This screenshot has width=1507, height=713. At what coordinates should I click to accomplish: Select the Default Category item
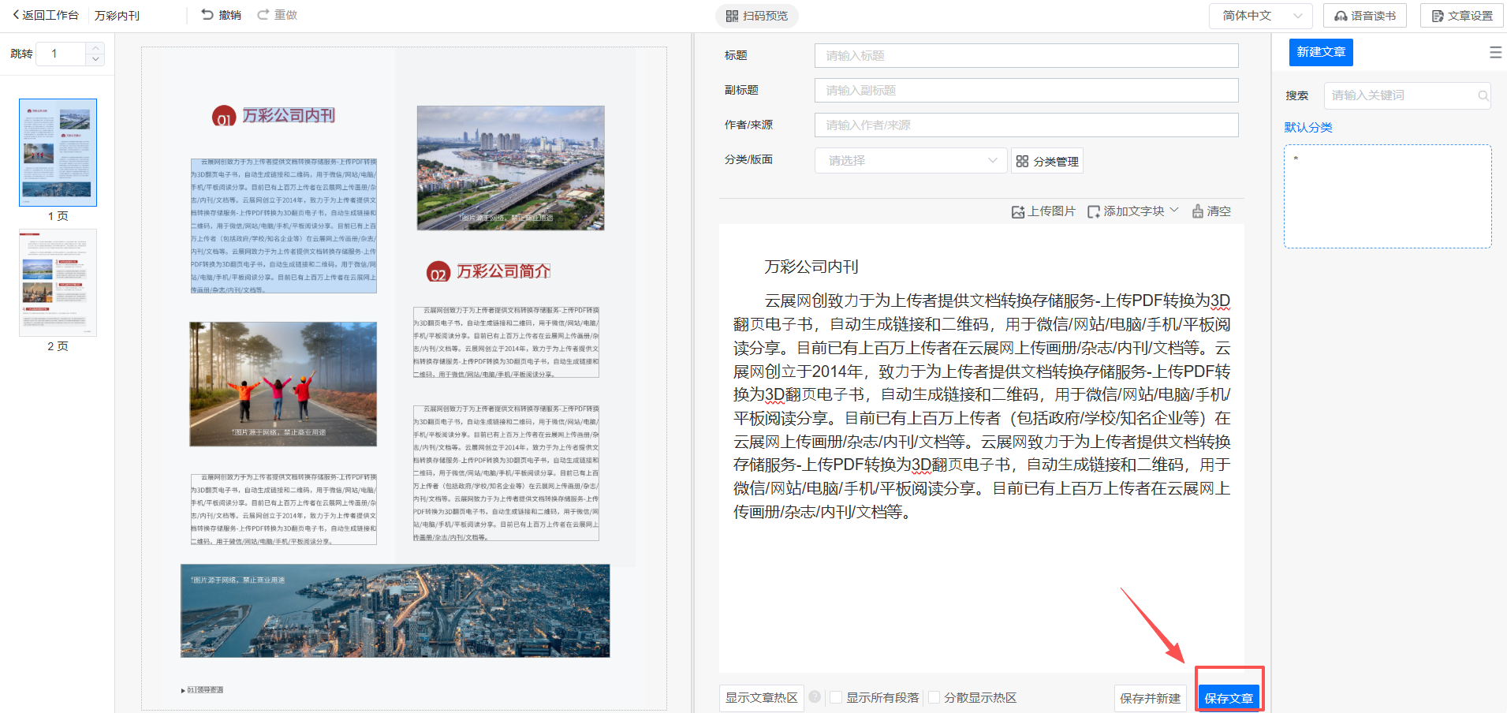[1308, 127]
